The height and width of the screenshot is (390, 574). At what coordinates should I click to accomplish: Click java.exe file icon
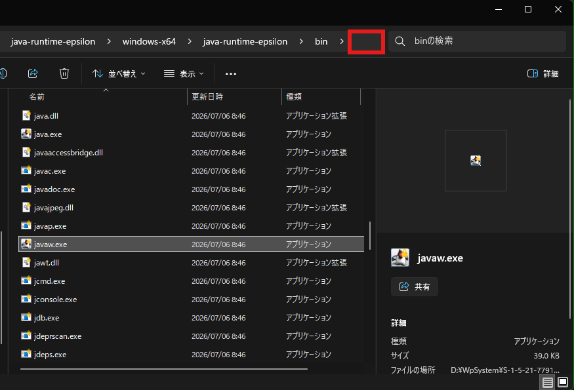click(x=26, y=134)
